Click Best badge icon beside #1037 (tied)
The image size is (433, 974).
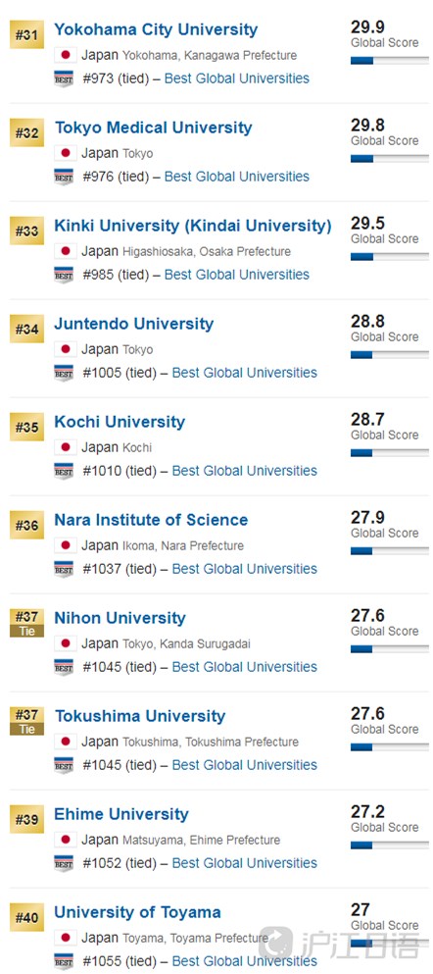(x=64, y=569)
